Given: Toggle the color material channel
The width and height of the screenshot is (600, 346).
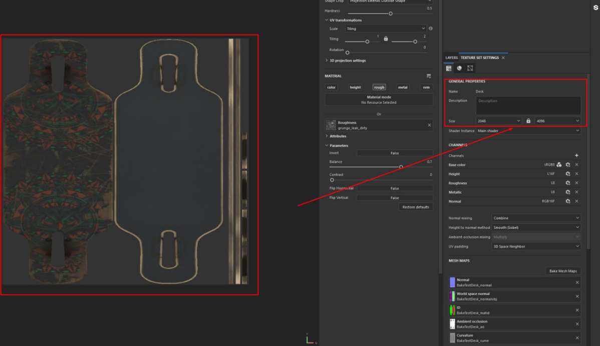Looking at the screenshot, I should coord(332,87).
